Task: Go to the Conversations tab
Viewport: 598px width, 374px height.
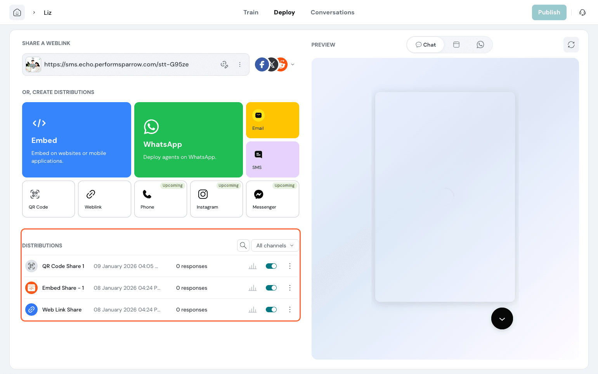Action: (332, 12)
